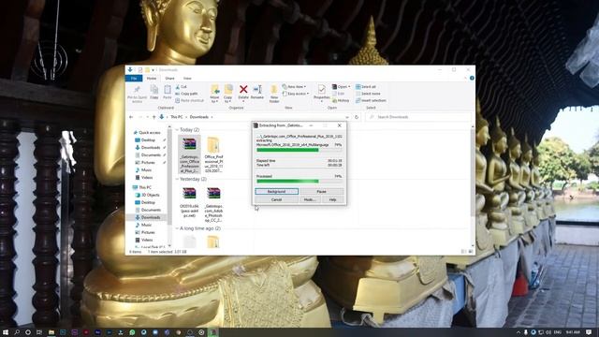Click Cut in the Clipboard group
Viewport: 599px width, 337px height.
pyautogui.click(x=181, y=87)
